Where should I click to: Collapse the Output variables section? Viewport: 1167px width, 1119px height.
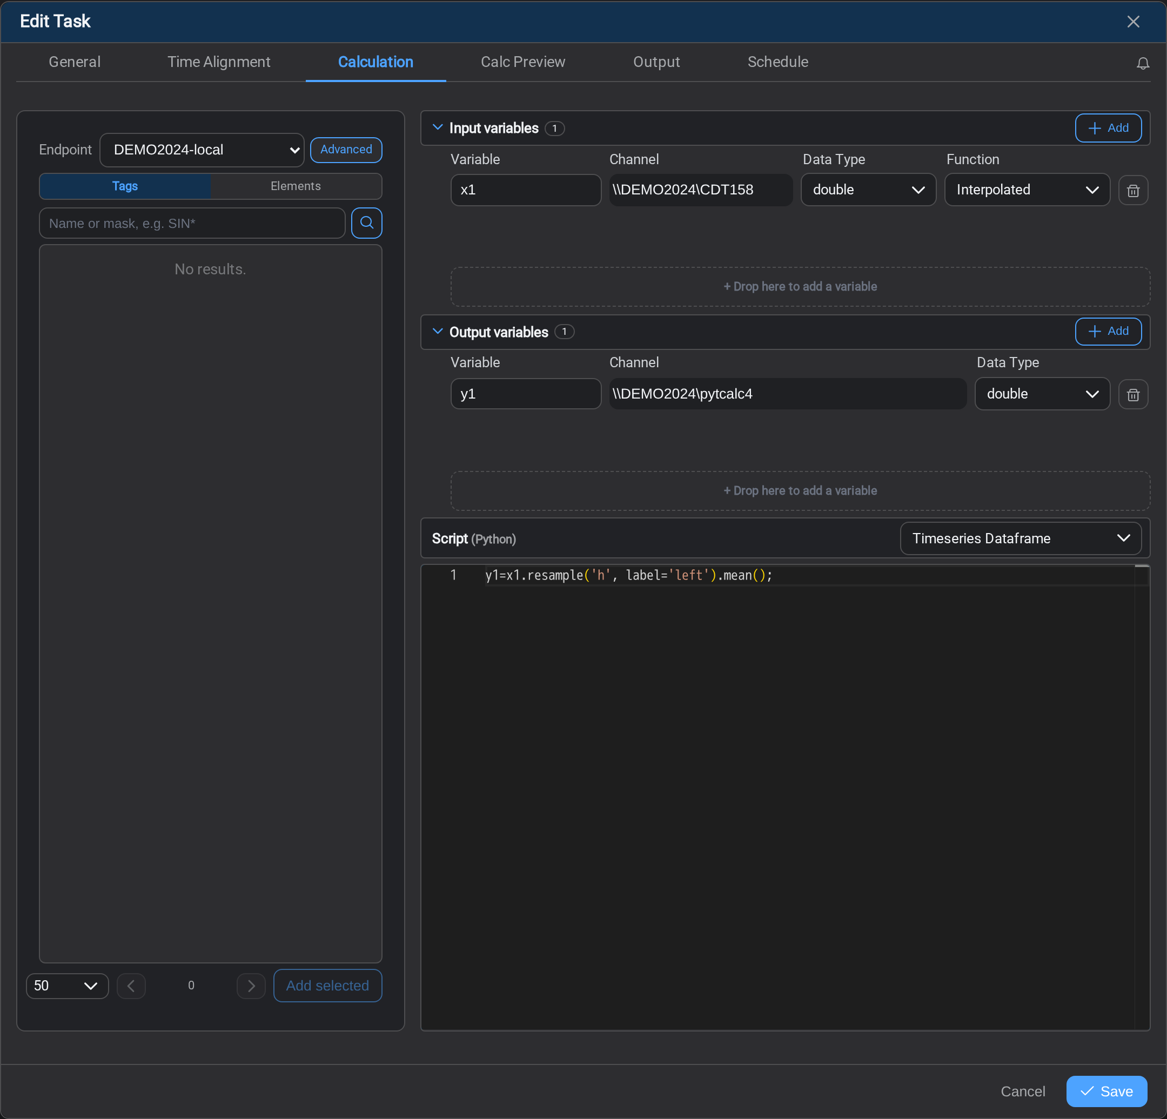click(438, 332)
